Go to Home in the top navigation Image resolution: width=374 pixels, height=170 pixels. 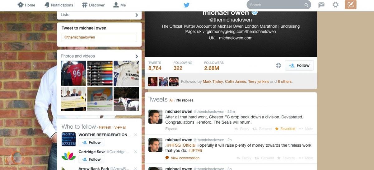click(26, 5)
